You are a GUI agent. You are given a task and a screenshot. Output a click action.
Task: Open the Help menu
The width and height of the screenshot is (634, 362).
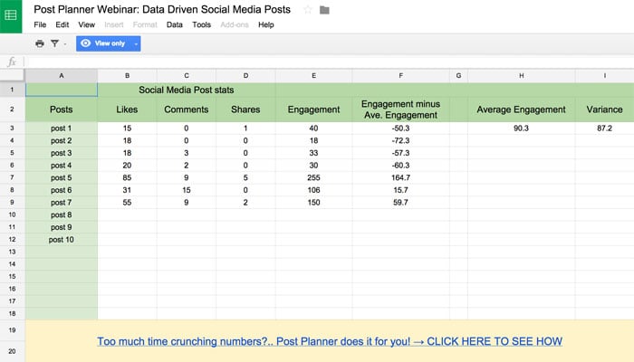(266, 24)
